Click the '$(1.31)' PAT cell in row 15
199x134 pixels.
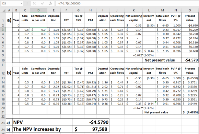click(91, 87)
